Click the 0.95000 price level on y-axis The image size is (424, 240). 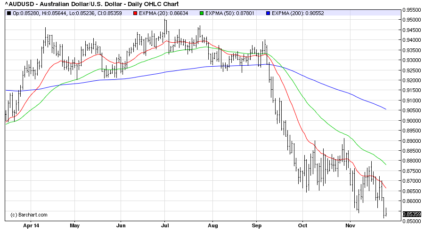[413, 20]
